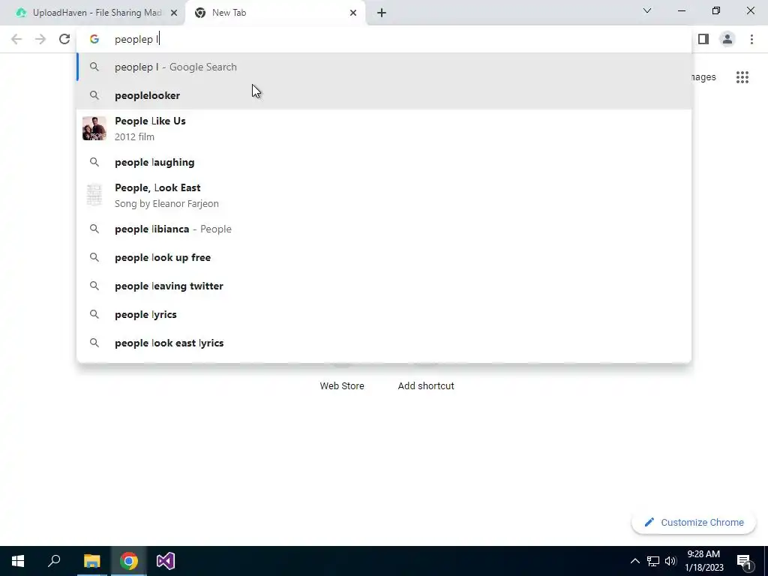Viewport: 768px width, 576px height.
Task: Reload the page with the refresh icon
Action: point(64,39)
